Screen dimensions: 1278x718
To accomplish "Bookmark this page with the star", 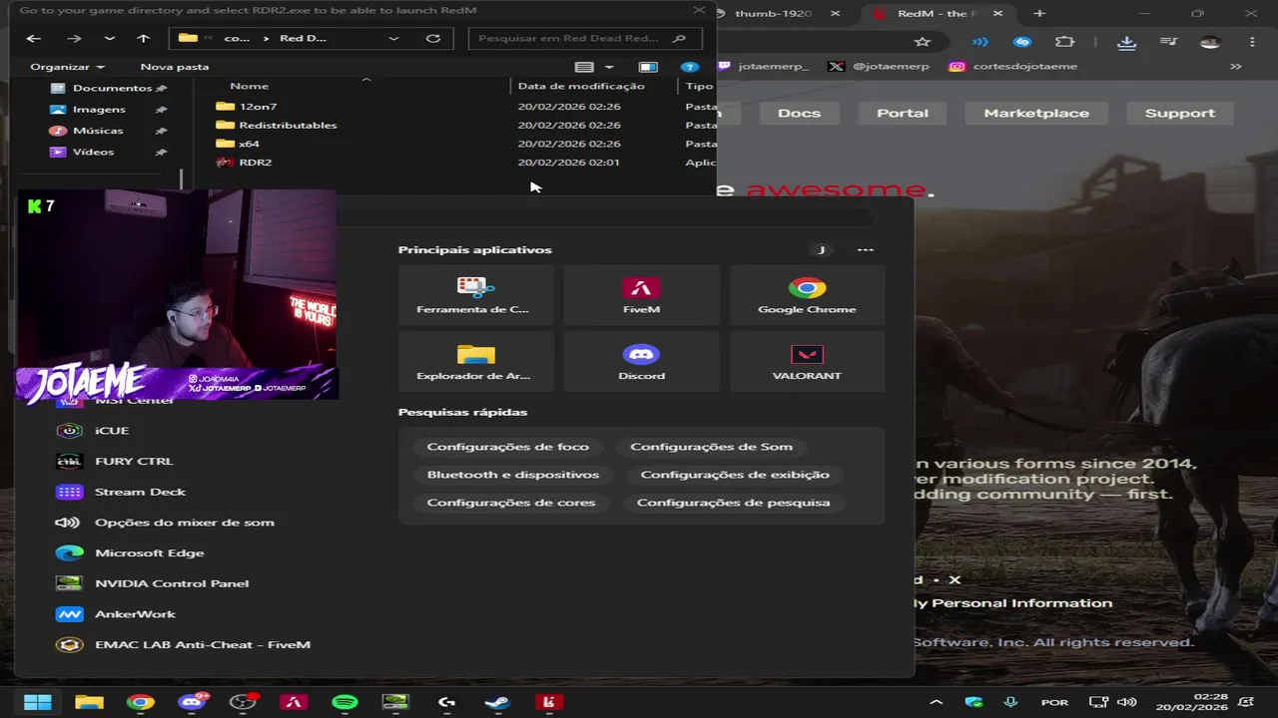I will 923,42.
